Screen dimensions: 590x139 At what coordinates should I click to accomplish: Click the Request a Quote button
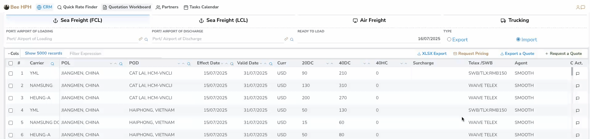pyautogui.click(x=563, y=54)
